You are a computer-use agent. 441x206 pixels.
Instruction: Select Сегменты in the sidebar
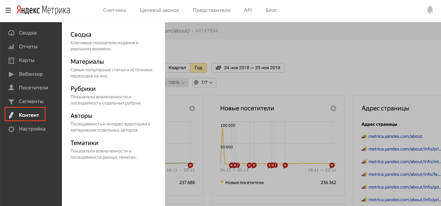click(31, 101)
